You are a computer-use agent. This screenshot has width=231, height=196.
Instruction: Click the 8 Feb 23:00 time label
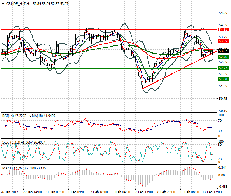166,192
